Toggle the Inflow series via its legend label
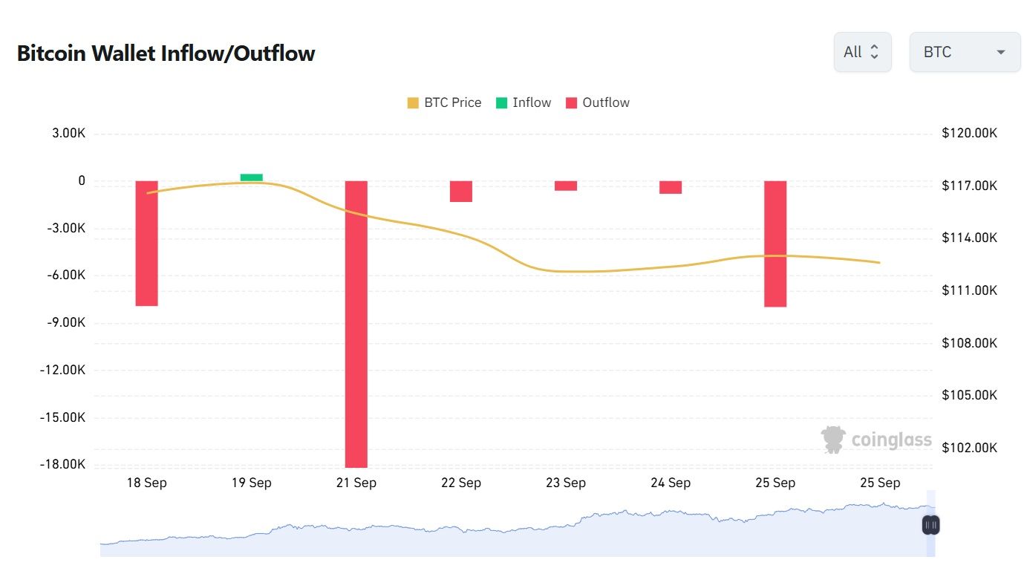The height and width of the screenshot is (574, 1024). (x=532, y=102)
